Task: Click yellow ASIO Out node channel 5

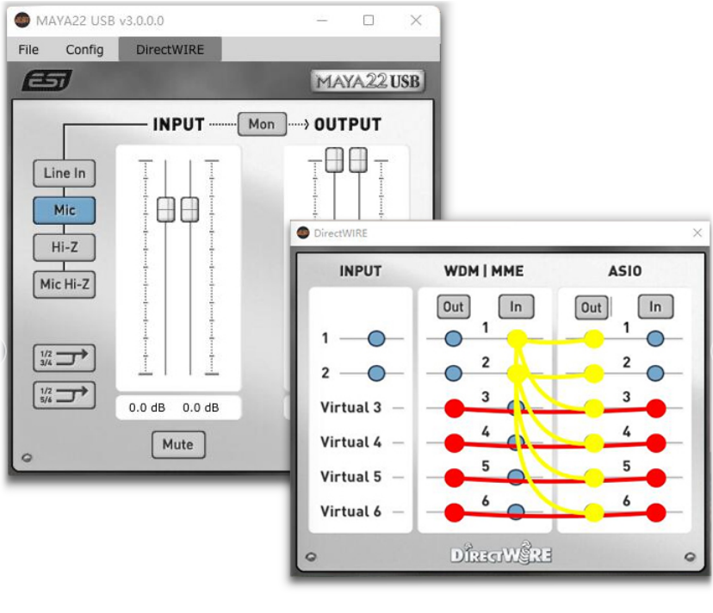Action: coord(594,478)
